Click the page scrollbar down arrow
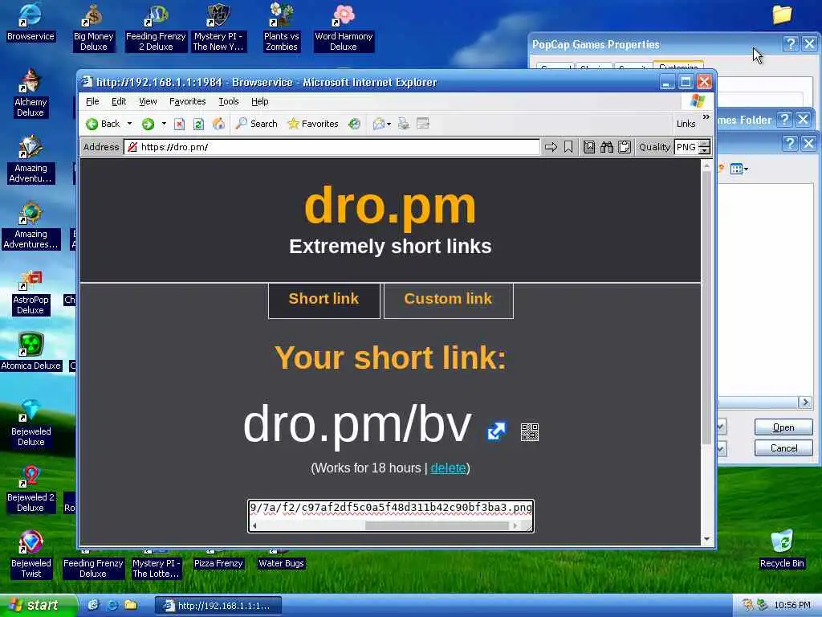The image size is (822, 617). coord(706,539)
